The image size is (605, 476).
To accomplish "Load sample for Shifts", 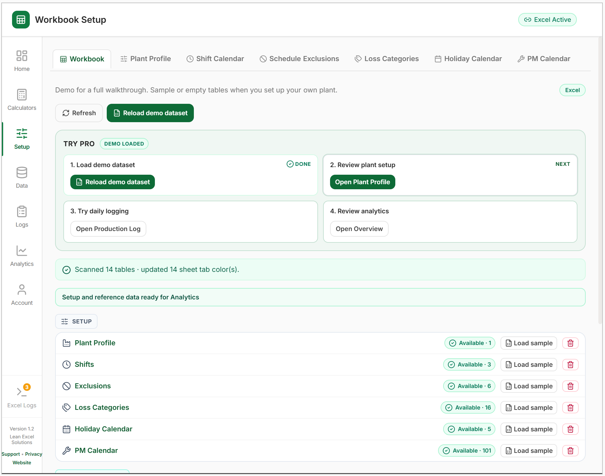I will pos(529,365).
